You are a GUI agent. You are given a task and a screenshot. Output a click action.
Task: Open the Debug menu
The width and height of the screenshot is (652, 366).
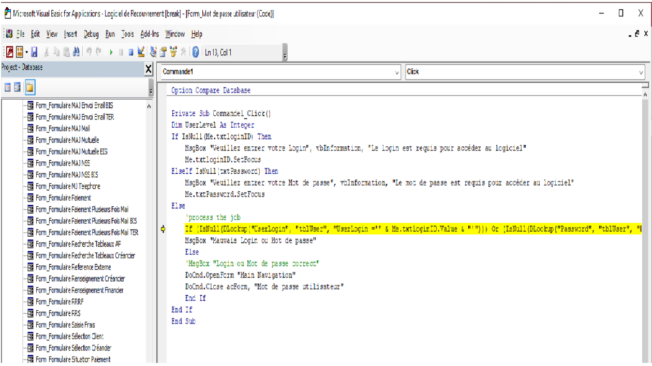[x=91, y=34]
